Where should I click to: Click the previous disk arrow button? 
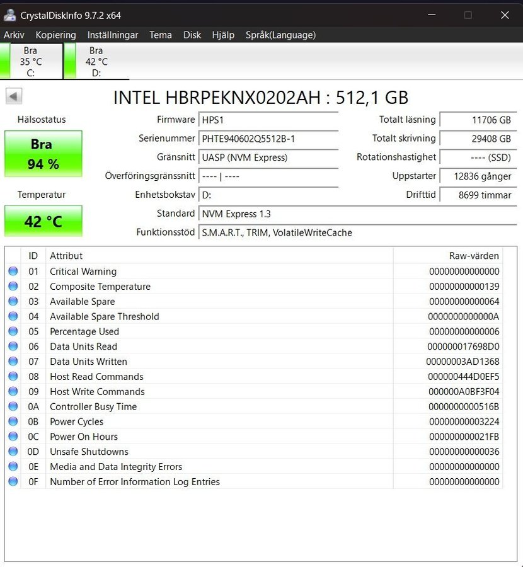[14, 96]
